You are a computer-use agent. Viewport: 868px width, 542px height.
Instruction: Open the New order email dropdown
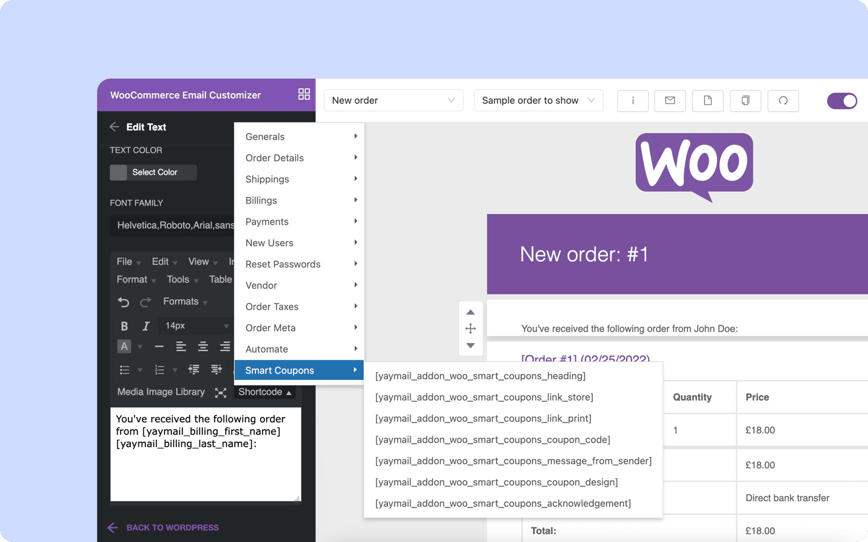click(x=393, y=100)
